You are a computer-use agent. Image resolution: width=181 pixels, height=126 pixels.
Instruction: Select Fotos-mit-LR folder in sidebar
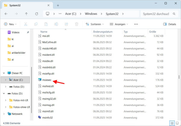pyautogui.click(x=19, y=100)
